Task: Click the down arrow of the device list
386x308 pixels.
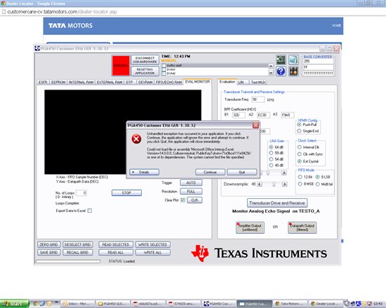Action: tap(271, 73)
